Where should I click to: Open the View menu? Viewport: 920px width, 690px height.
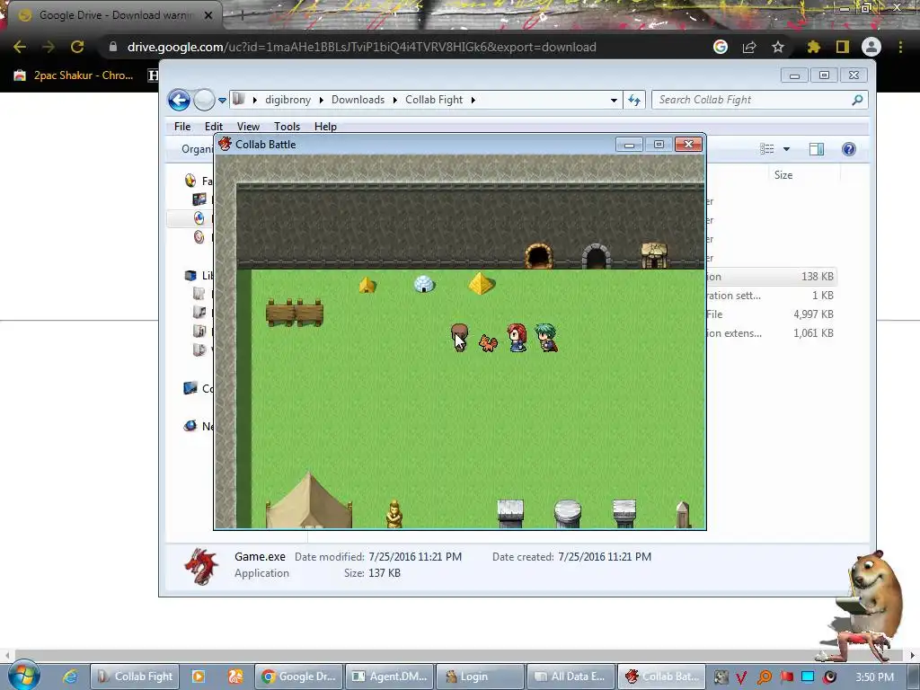coord(248,126)
